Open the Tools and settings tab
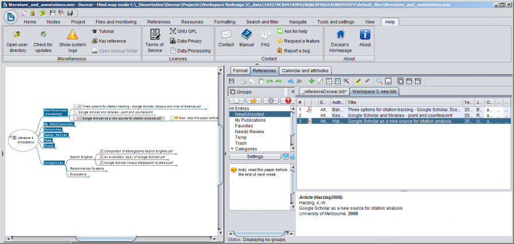 tap(335, 22)
